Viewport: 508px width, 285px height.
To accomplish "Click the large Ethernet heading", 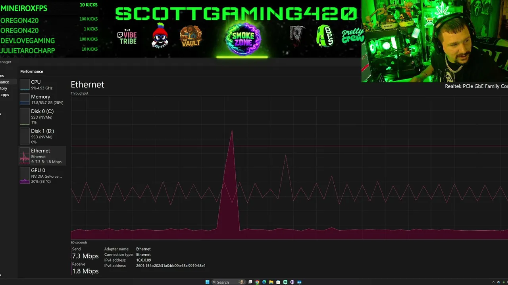I will coord(87,84).
